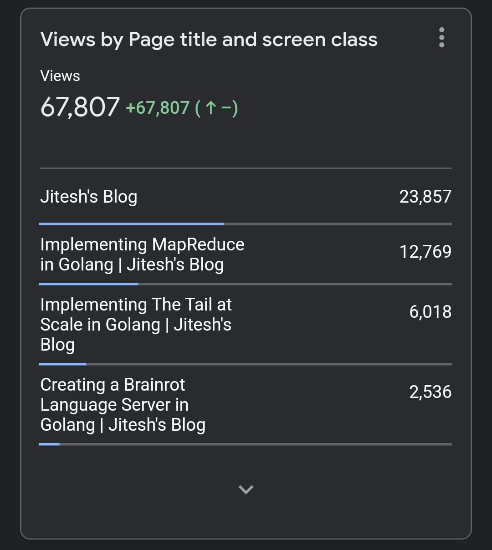This screenshot has width=492, height=550.
Task: Open the three-dot card options menu
Action: 441,37
